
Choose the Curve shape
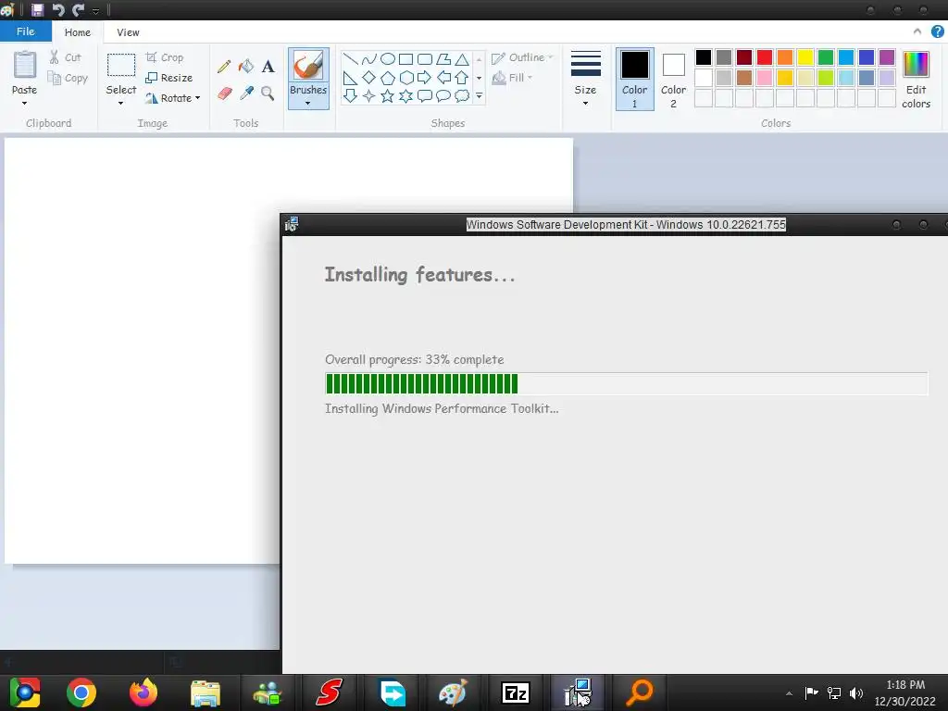coord(368,59)
